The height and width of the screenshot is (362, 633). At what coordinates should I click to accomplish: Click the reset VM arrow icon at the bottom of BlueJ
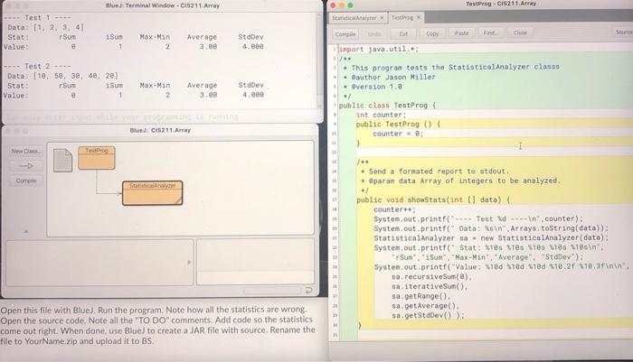(x=309, y=291)
